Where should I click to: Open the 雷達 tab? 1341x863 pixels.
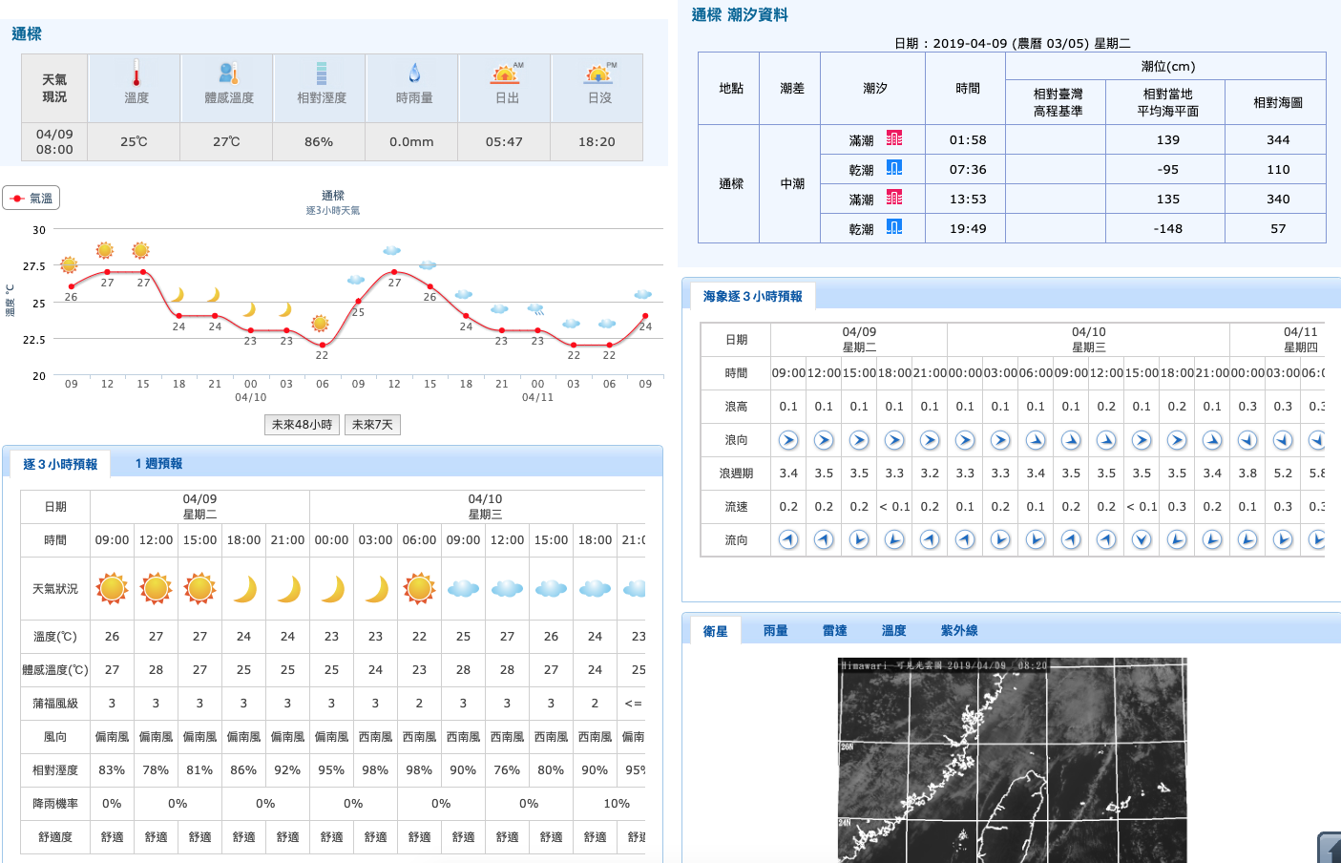[x=835, y=631]
